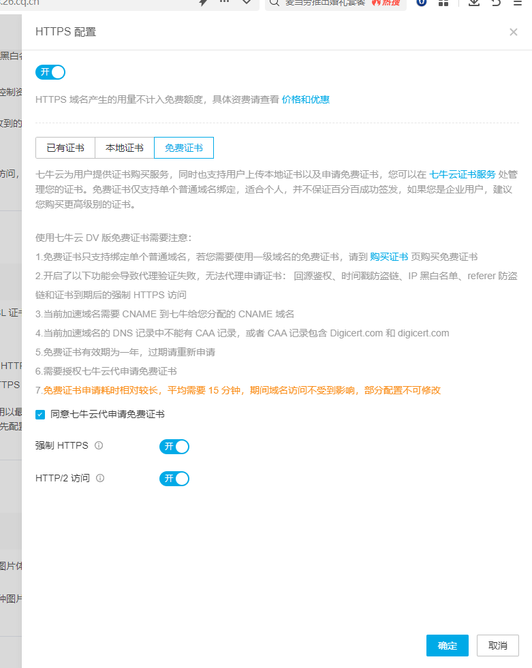Switch to the 已有证书 tab
This screenshot has width=532, height=668.
coord(65,148)
